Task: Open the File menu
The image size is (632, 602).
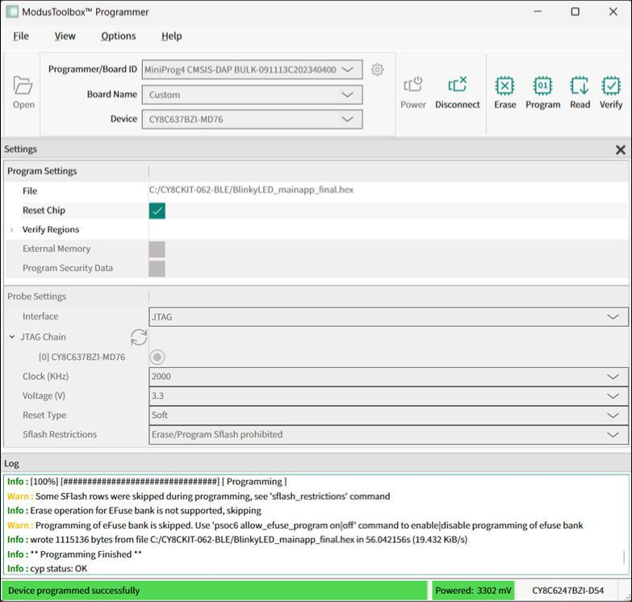Action: tap(21, 36)
